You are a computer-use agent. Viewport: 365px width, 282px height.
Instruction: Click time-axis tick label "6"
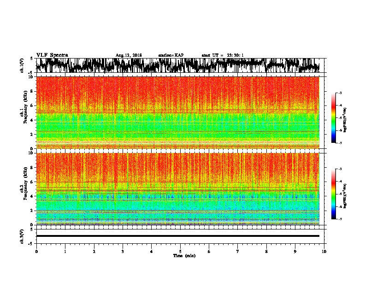(x=209, y=252)
